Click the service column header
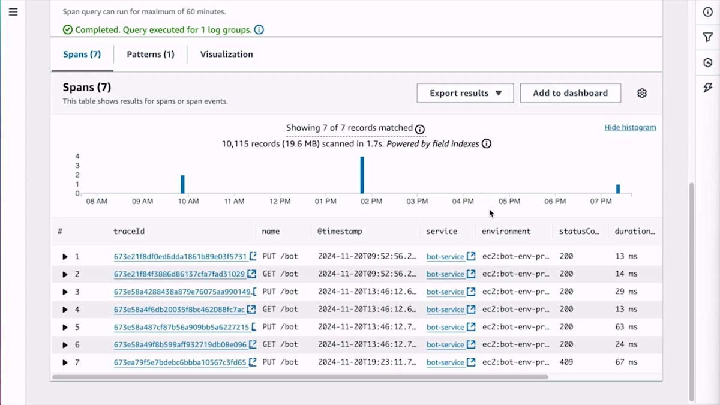This screenshot has height=405, width=720. 442,231
